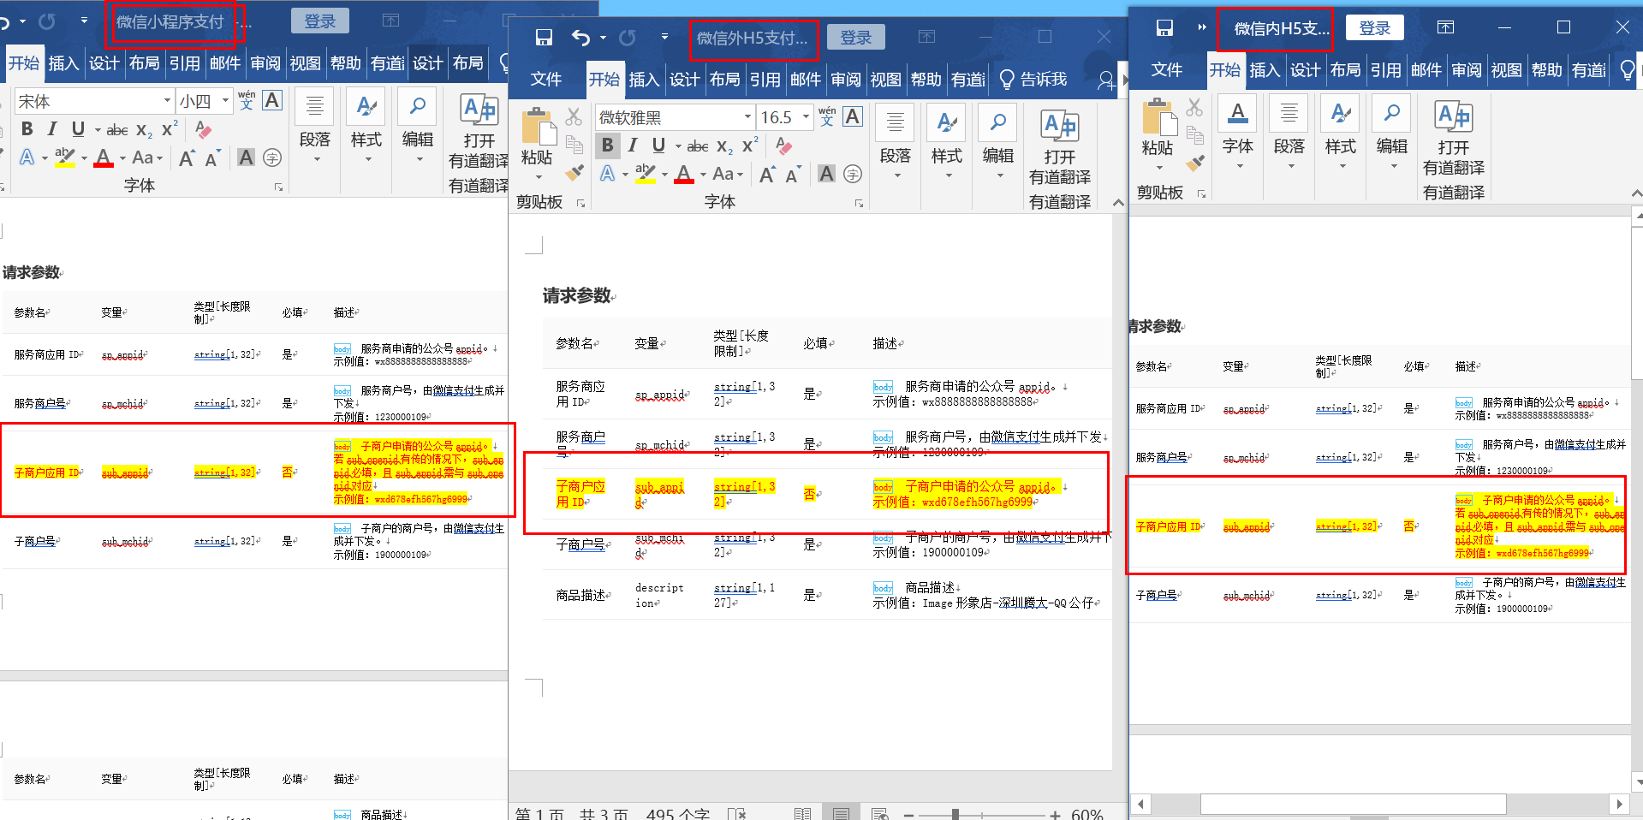Open the 16.5 font size dropdown

[806, 117]
